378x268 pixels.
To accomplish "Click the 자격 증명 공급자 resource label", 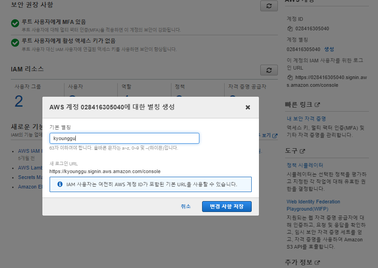I will (247, 86).
